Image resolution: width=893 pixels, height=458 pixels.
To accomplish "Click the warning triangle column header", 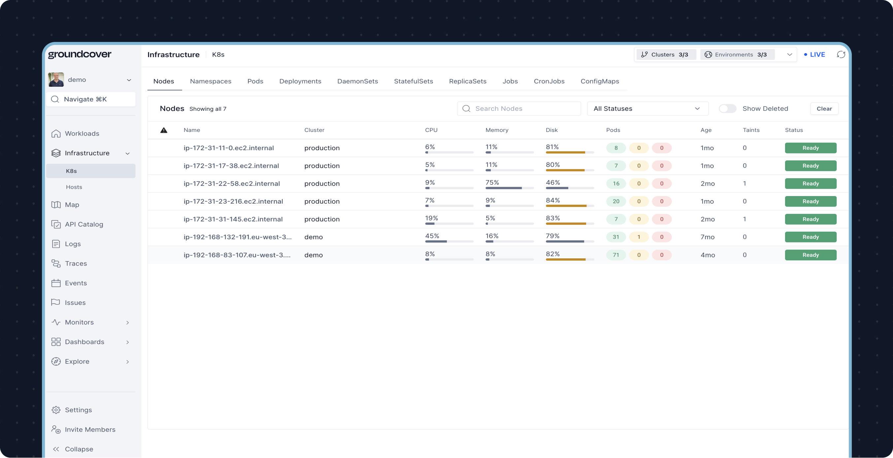I will click(x=164, y=130).
